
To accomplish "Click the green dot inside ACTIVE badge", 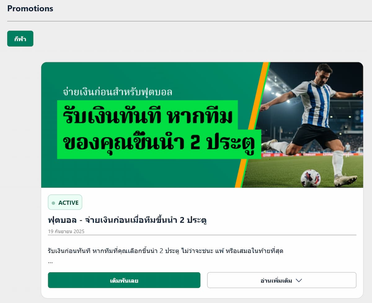I will (x=53, y=203).
